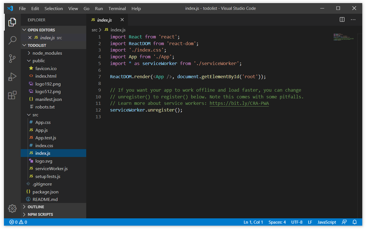Image resolution: width=367 pixels, height=229 pixels.
Task: Collapse the Open Editors section
Action: coord(53,30)
